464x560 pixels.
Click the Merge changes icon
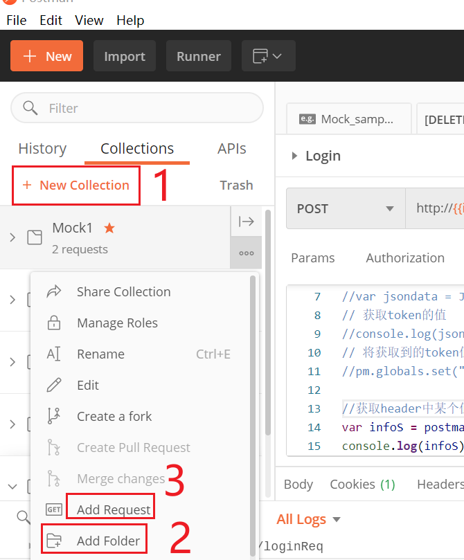coord(53,478)
